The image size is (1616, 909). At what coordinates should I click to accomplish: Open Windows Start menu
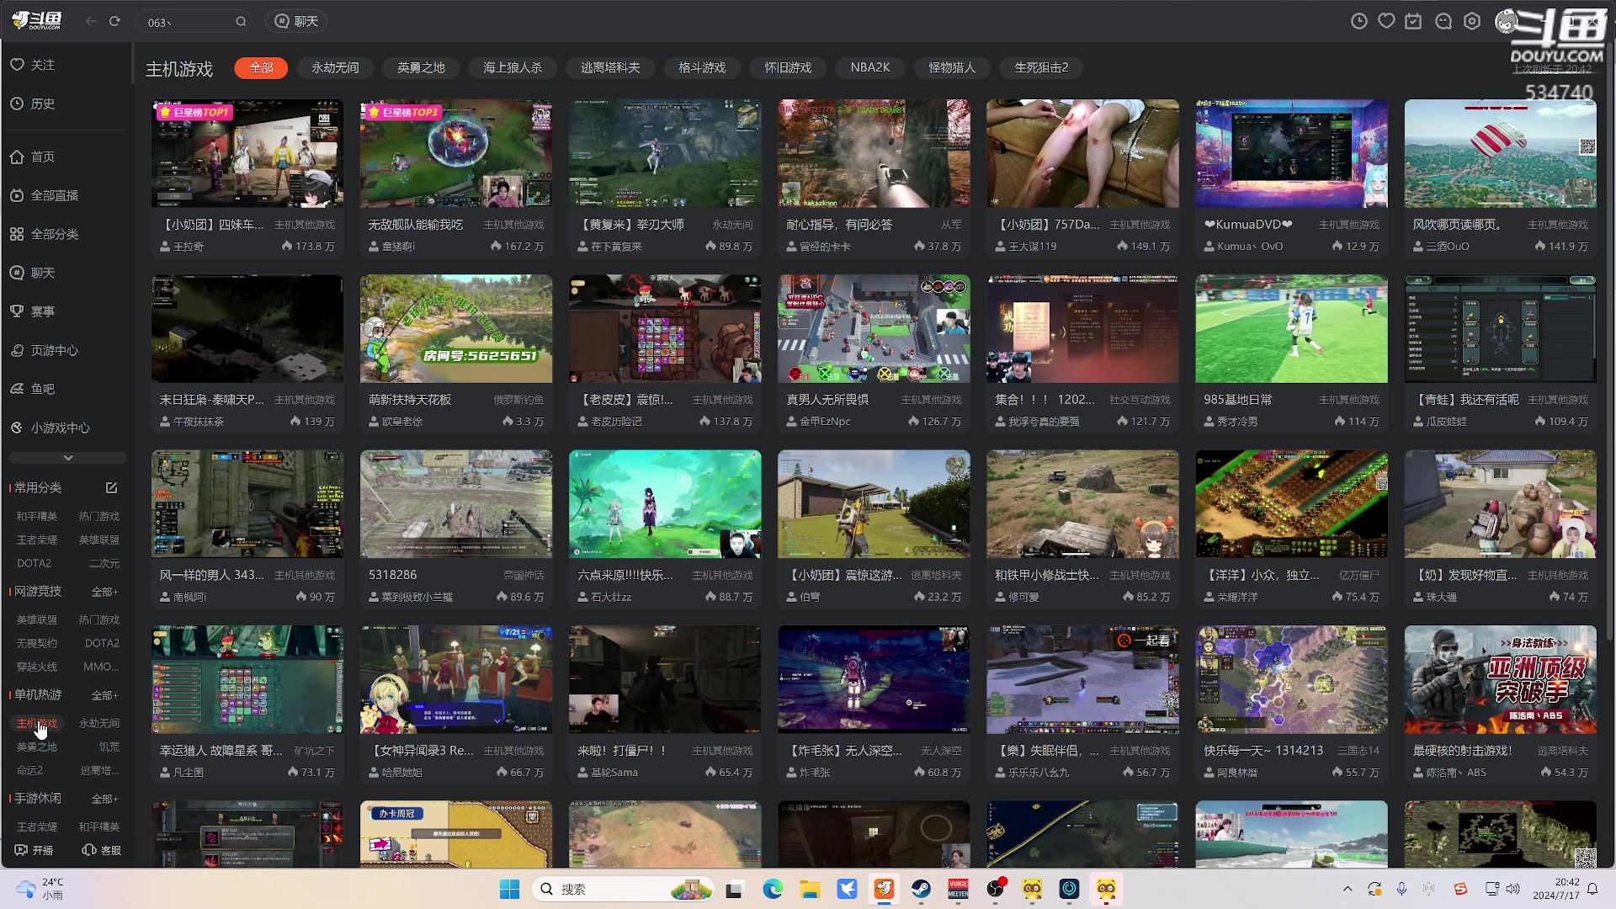[x=509, y=889]
